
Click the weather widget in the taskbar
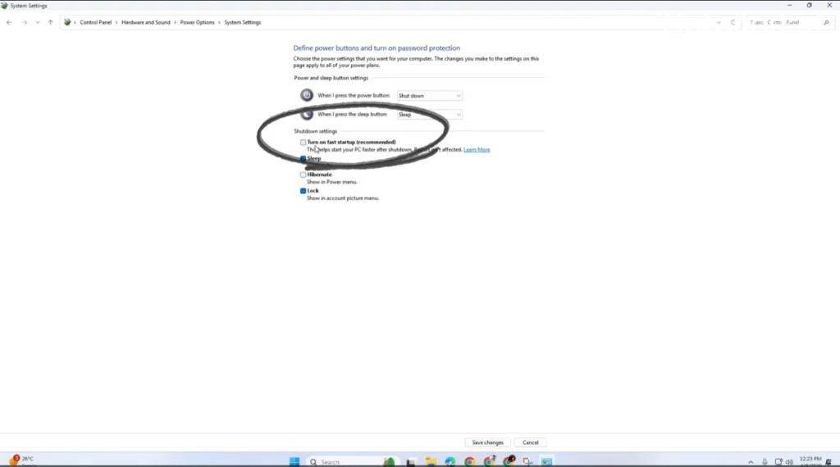[x=22, y=460]
